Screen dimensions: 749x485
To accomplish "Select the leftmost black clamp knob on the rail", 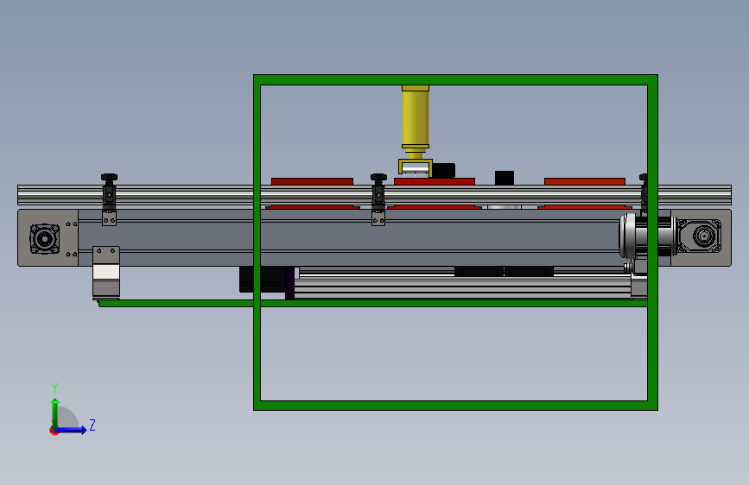I will point(109,177).
